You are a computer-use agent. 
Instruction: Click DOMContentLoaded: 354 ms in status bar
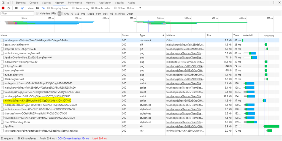(74, 139)
